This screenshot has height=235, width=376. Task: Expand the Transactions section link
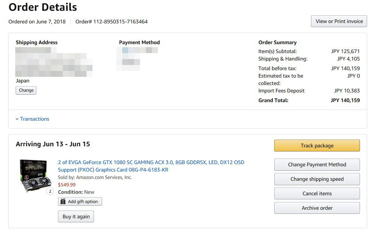[x=35, y=119]
